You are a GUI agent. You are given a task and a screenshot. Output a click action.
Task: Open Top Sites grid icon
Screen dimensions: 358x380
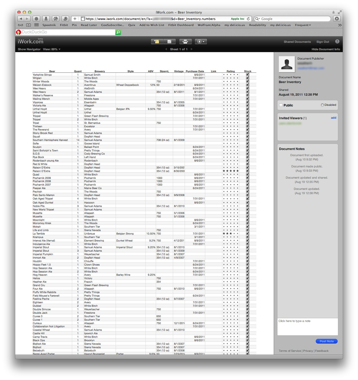[x=36, y=25]
